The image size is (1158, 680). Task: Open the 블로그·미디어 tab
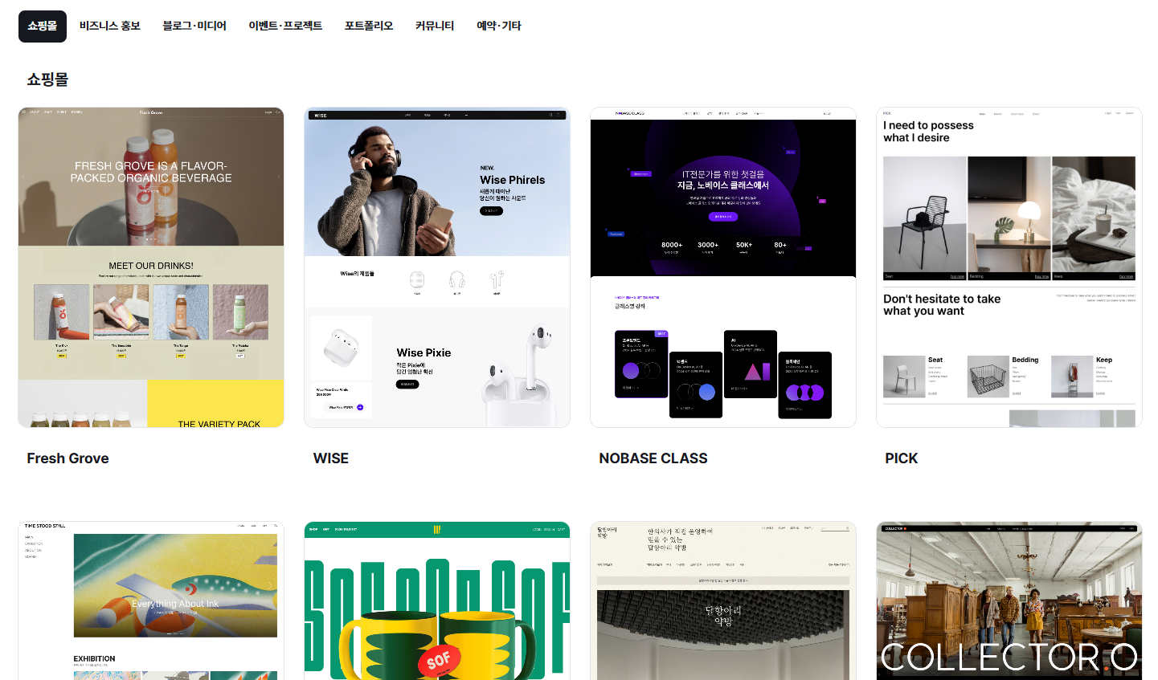(194, 26)
